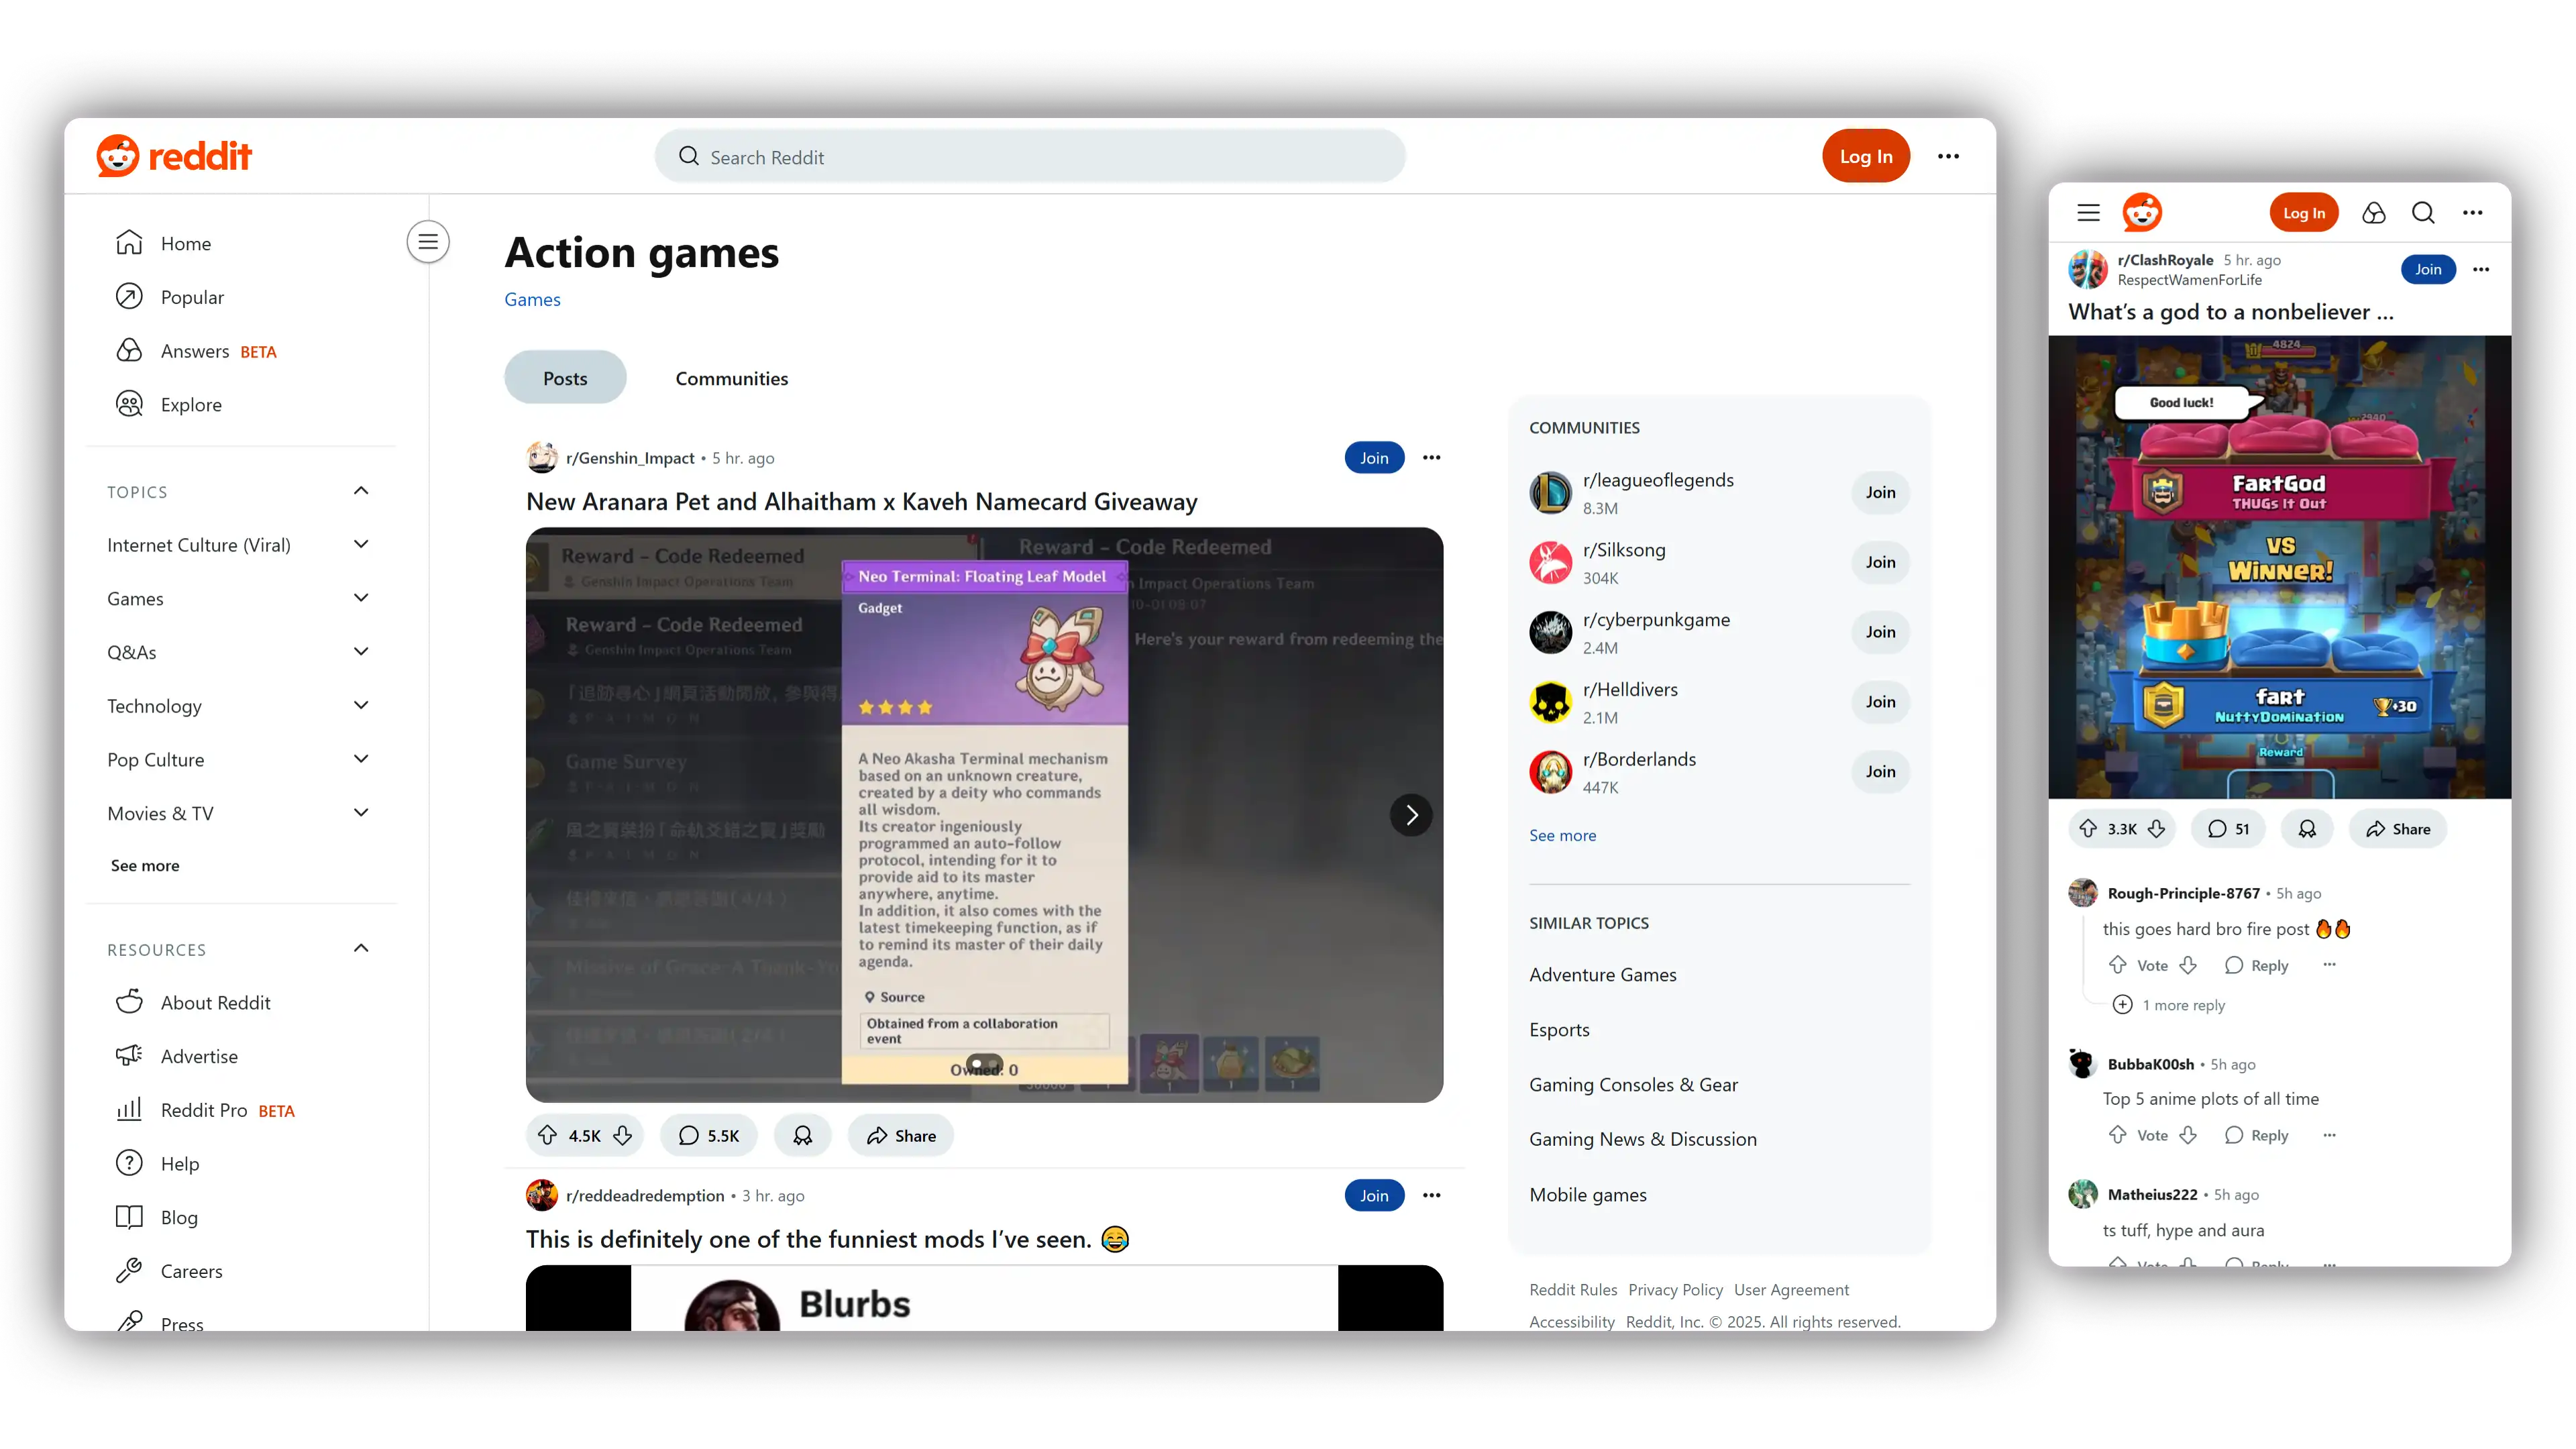Click the Log In button in main header
This screenshot has height=1449, width=2576.
(1865, 156)
